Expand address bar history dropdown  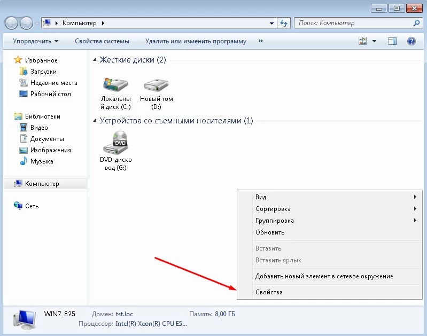(x=271, y=23)
